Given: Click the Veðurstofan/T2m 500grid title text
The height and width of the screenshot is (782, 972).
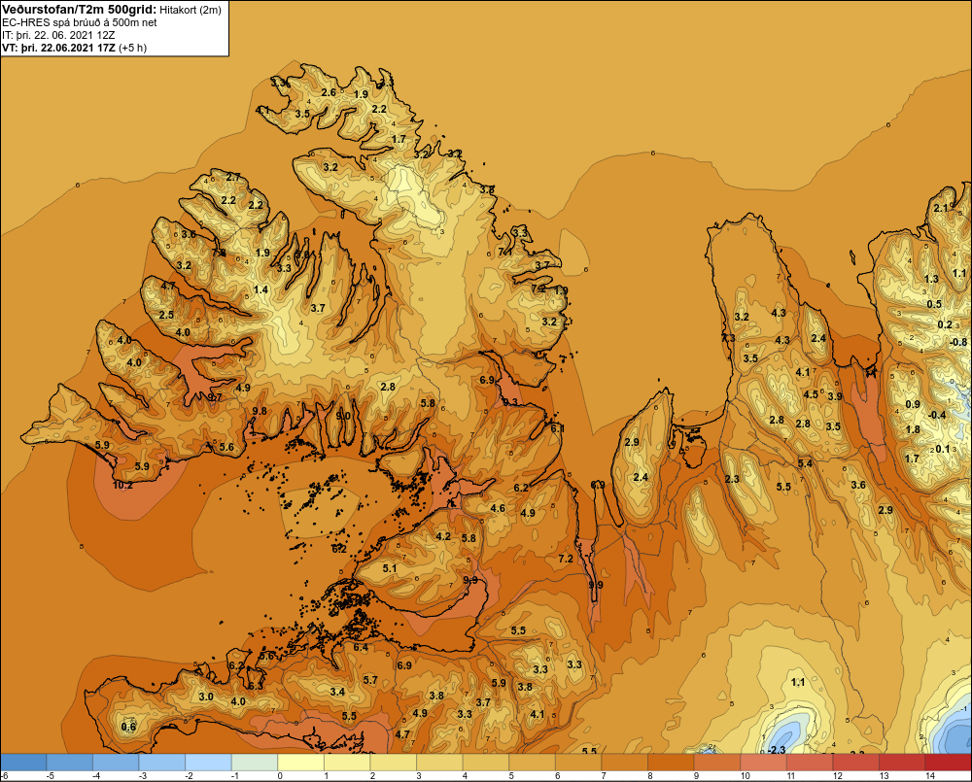Looking at the screenshot, I should coord(79,9).
